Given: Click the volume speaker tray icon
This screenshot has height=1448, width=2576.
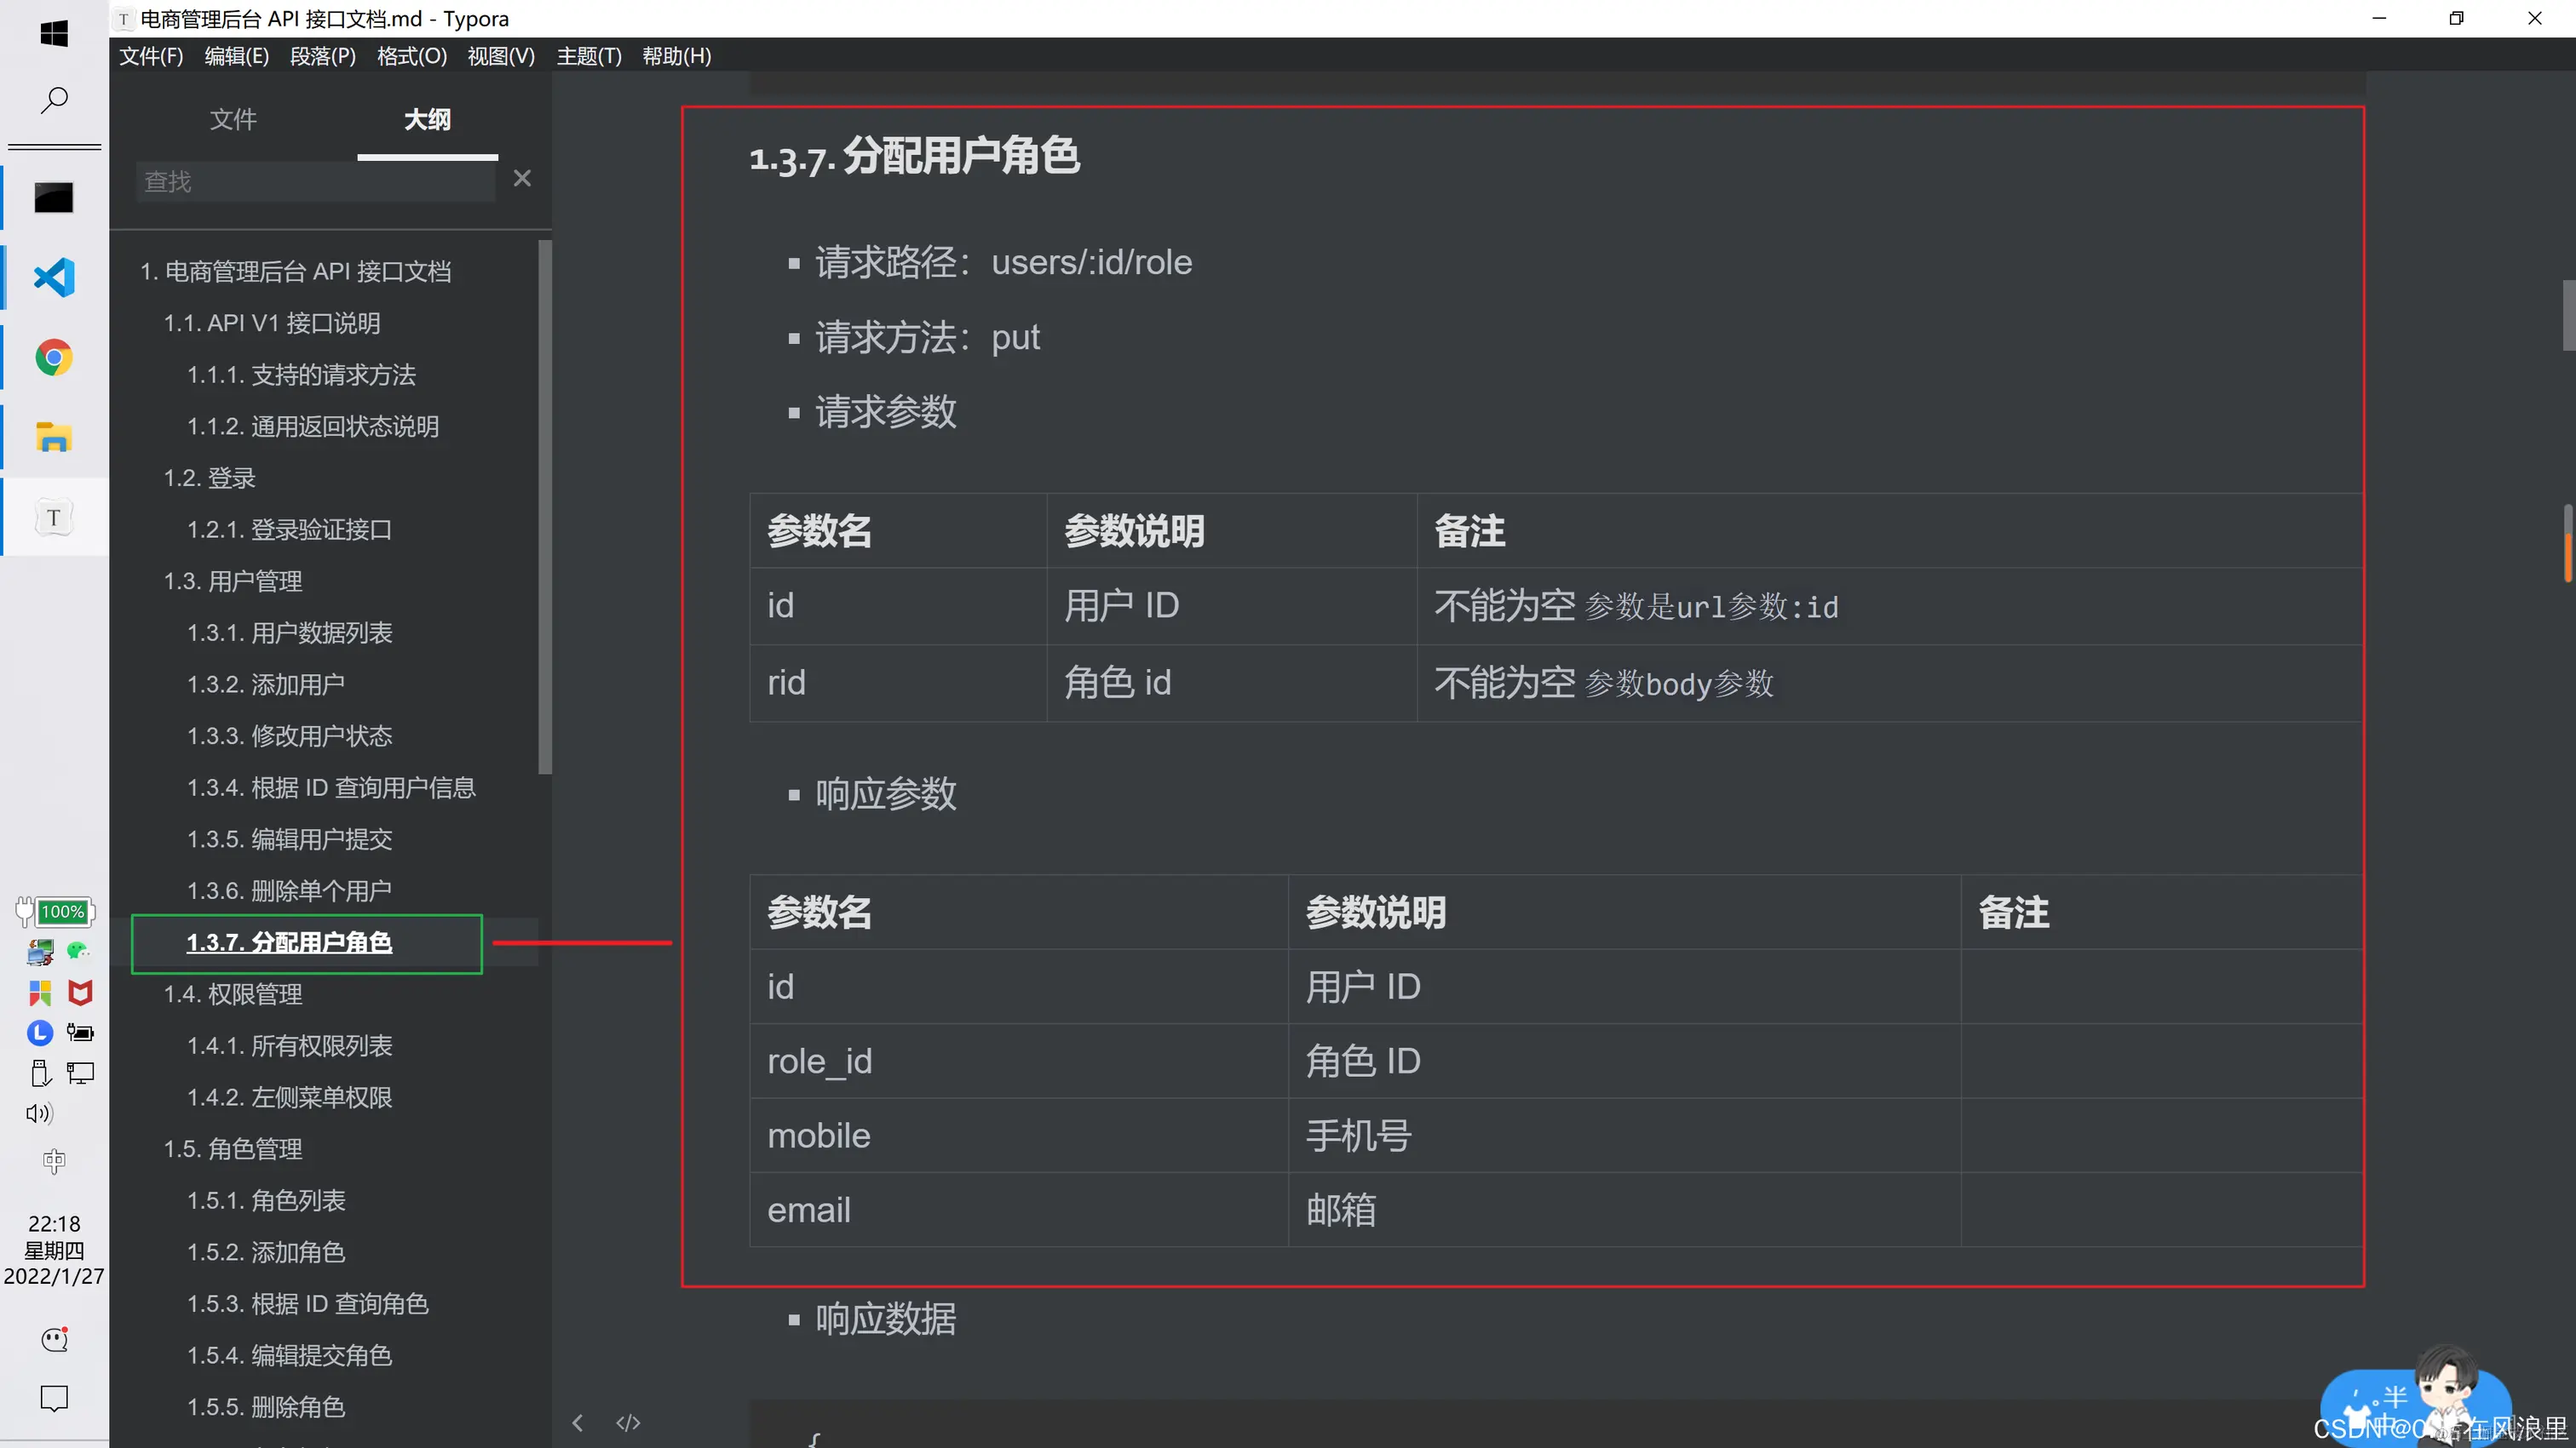Looking at the screenshot, I should click(x=39, y=1113).
